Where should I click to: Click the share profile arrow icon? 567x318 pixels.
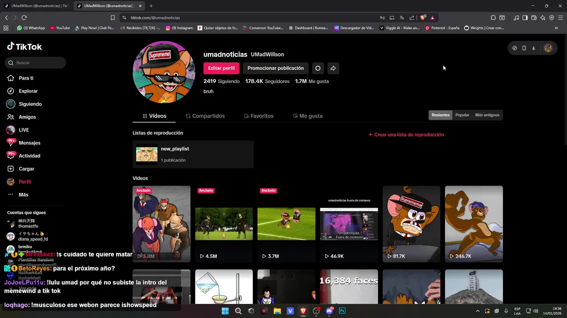333,68
